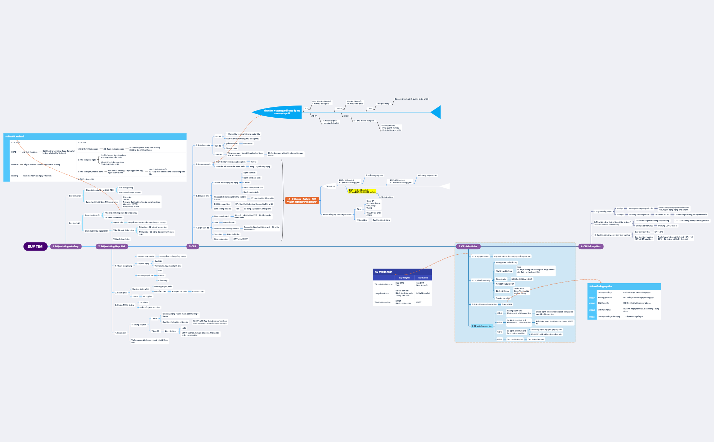This screenshot has width=714, height=442.
Task: Select the '5. CT chẩn đoán' node
Action: click(x=469, y=247)
